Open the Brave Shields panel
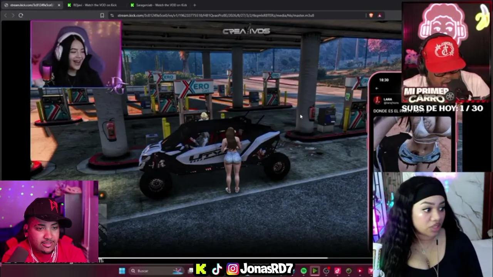This screenshot has width=493, height=277. (371, 15)
